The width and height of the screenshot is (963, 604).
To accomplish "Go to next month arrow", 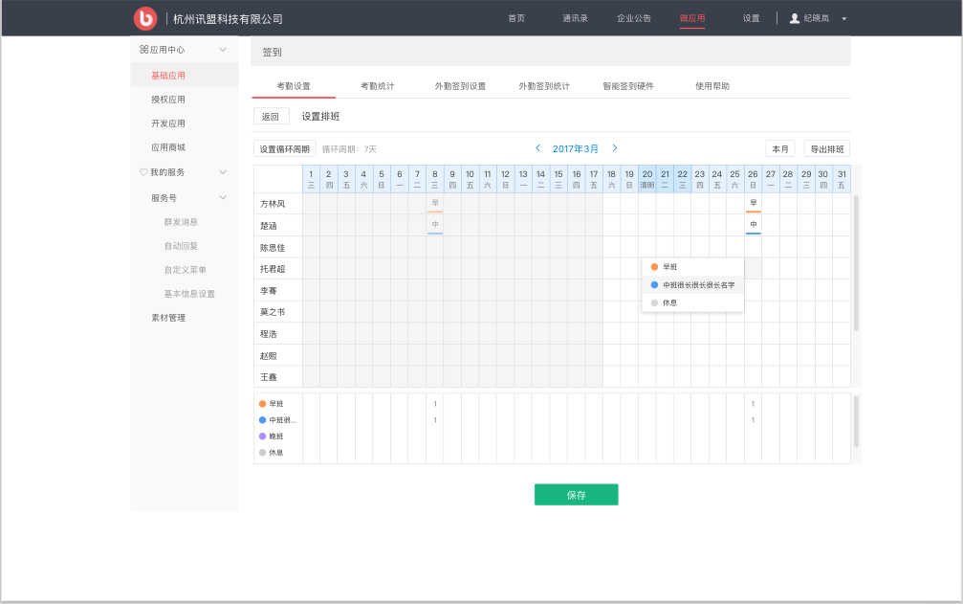I will click(x=615, y=148).
